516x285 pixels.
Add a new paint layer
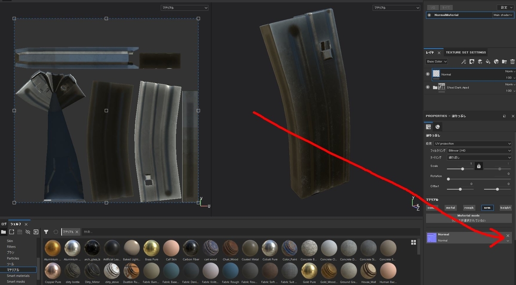[480, 61]
